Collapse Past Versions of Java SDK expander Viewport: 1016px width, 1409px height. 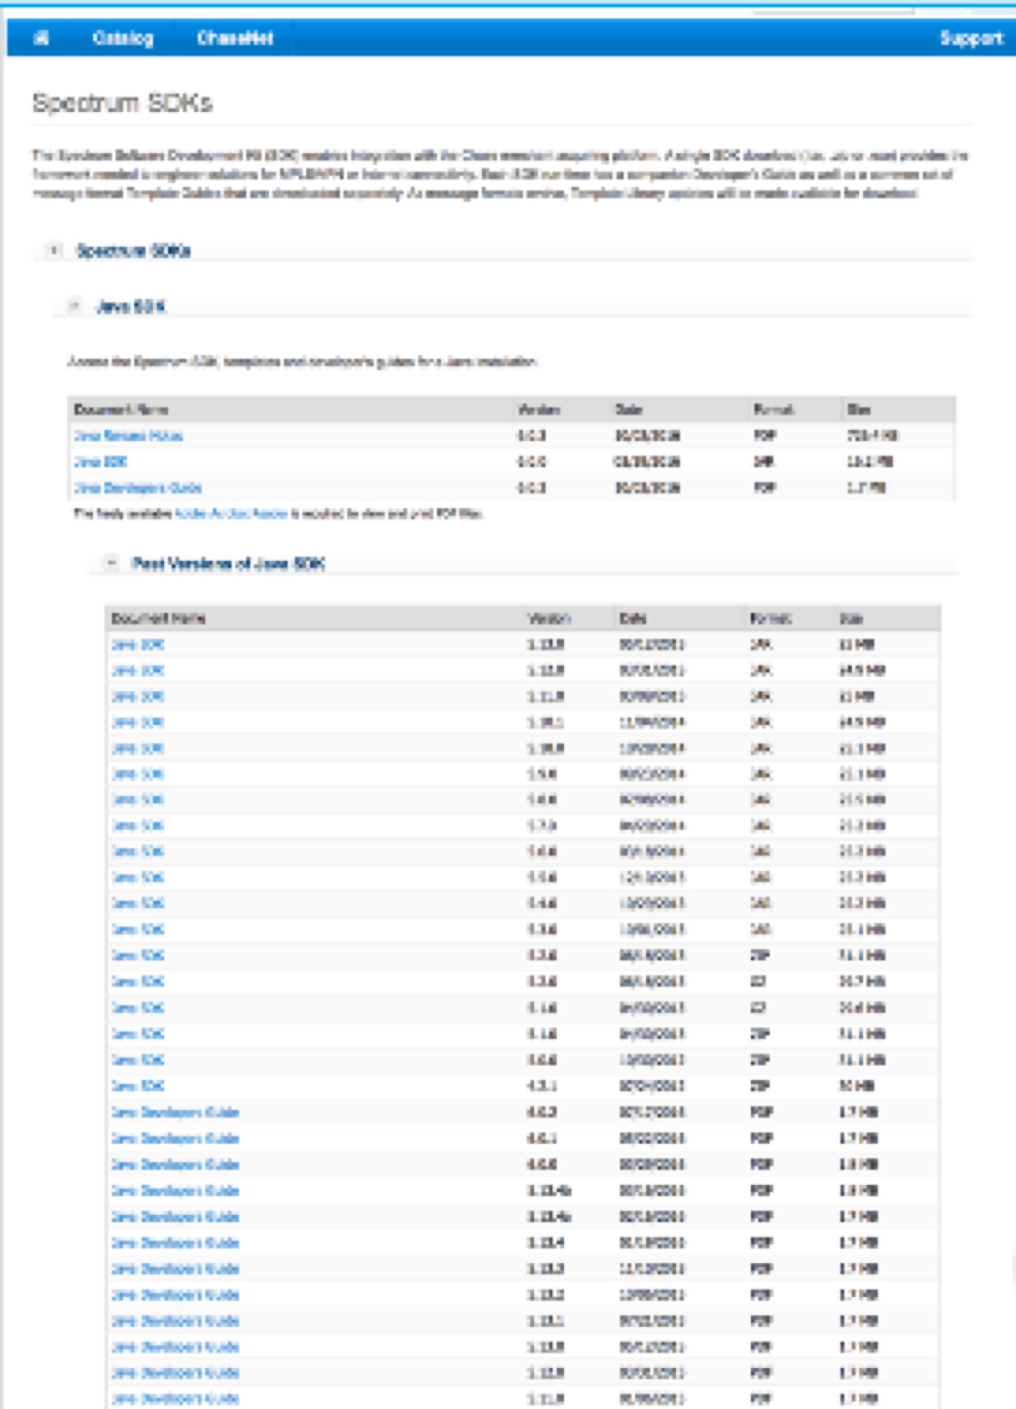(x=111, y=563)
